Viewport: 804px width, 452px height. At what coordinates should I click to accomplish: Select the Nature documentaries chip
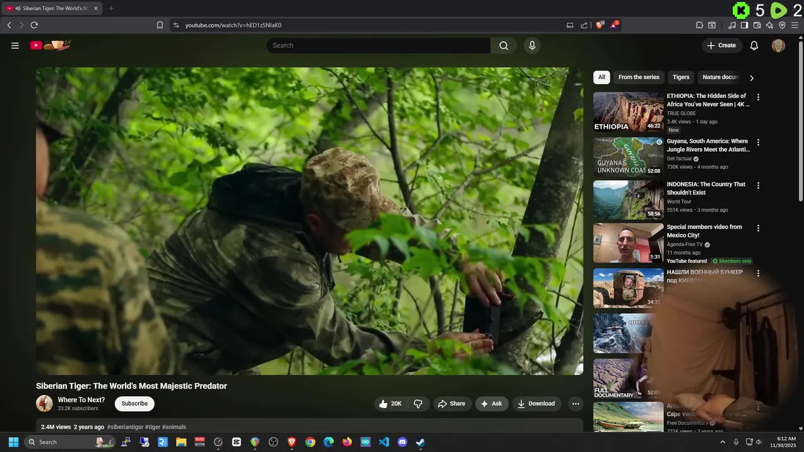[720, 77]
